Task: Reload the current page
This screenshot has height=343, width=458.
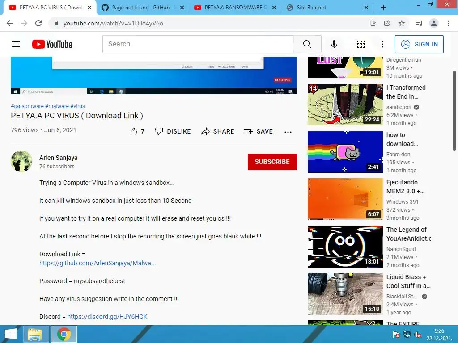Action: pos(38,23)
